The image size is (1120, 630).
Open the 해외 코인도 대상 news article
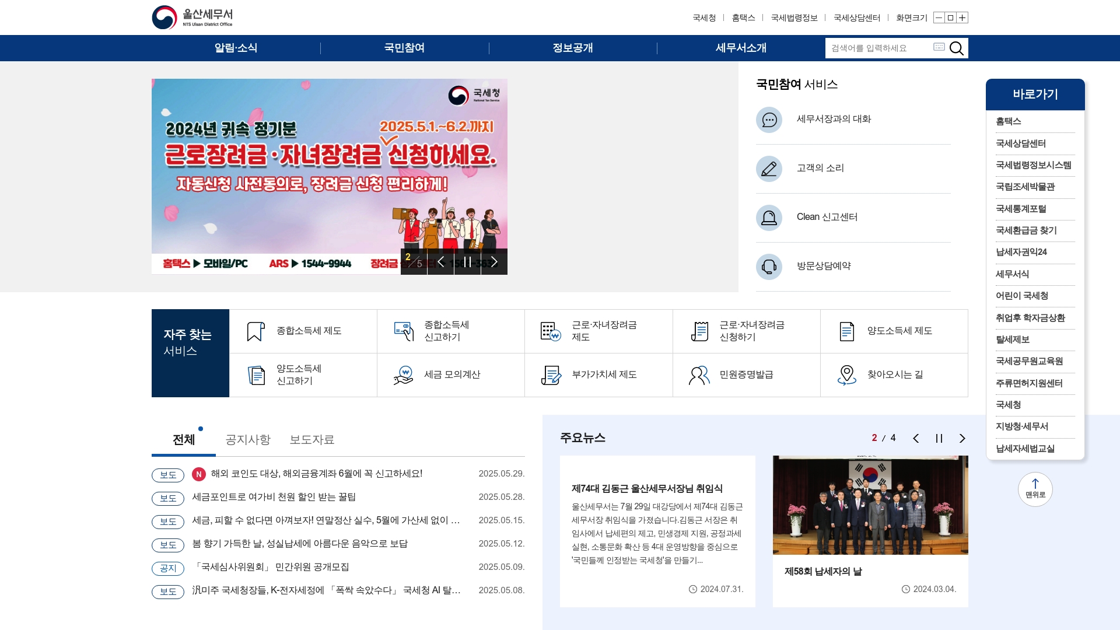pyautogui.click(x=317, y=474)
